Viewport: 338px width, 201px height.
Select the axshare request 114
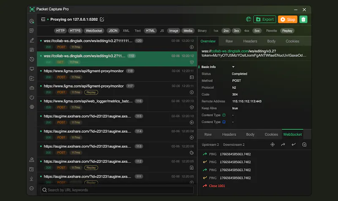click(x=117, y=134)
